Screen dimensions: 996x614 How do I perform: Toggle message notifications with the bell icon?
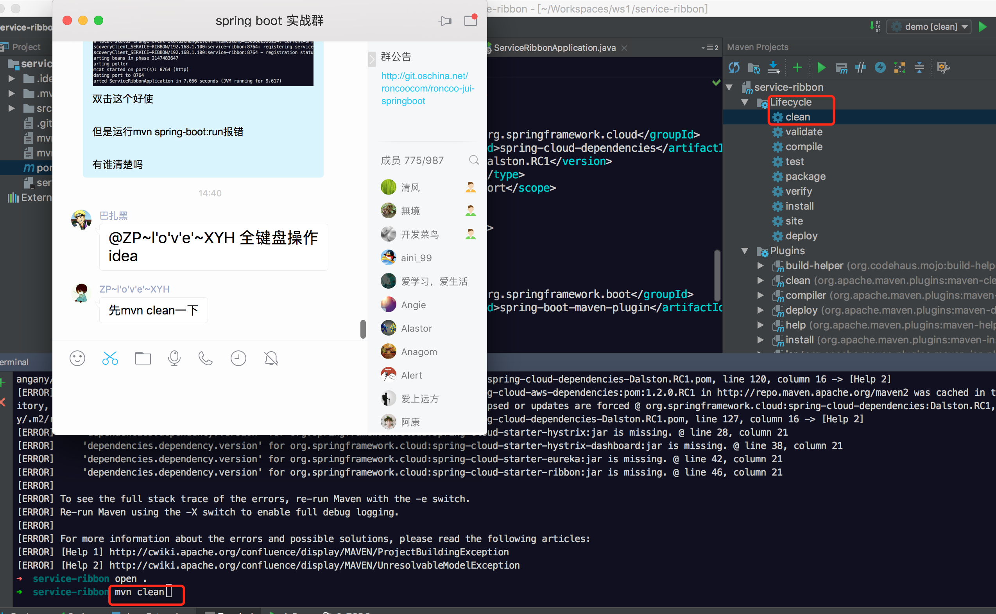coord(271,358)
